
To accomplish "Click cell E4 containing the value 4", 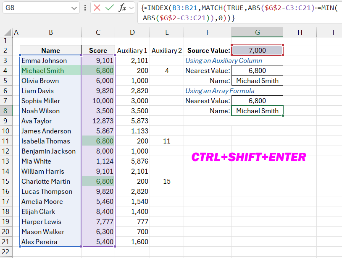I will [167, 70].
